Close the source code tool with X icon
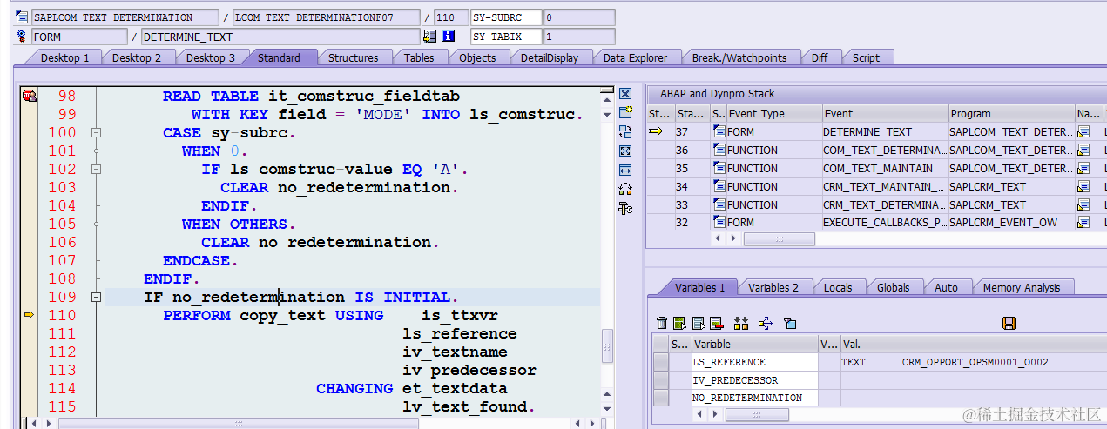Image resolution: width=1107 pixels, height=429 pixels. click(x=624, y=94)
